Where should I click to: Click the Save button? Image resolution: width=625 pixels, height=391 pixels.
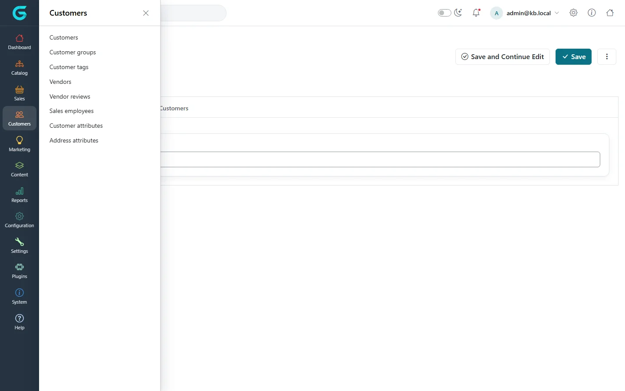coord(573,56)
